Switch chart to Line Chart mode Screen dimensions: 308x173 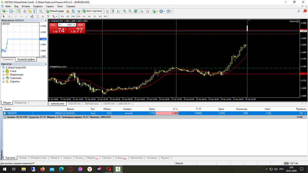coord(118,11)
